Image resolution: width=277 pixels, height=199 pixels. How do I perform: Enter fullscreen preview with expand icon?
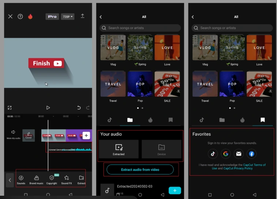[10, 108]
